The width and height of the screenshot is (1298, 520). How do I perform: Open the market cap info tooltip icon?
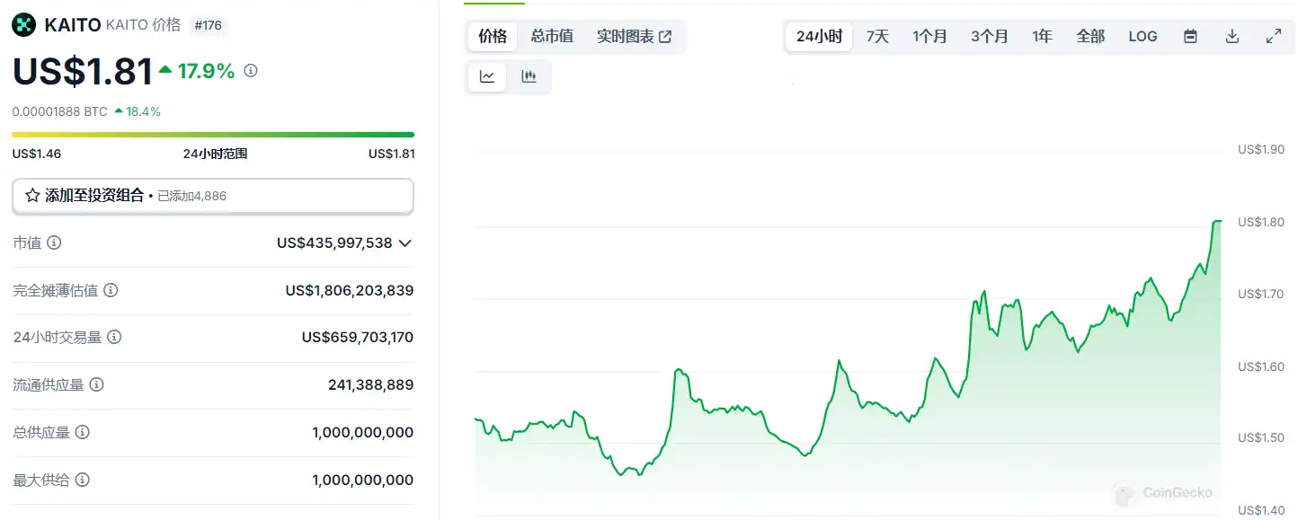tap(54, 242)
